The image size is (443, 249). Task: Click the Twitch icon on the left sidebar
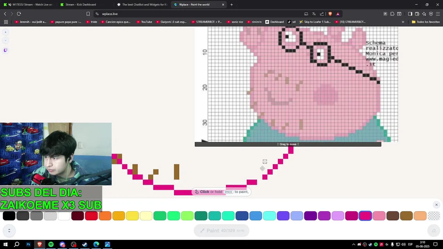pyautogui.click(x=5, y=50)
